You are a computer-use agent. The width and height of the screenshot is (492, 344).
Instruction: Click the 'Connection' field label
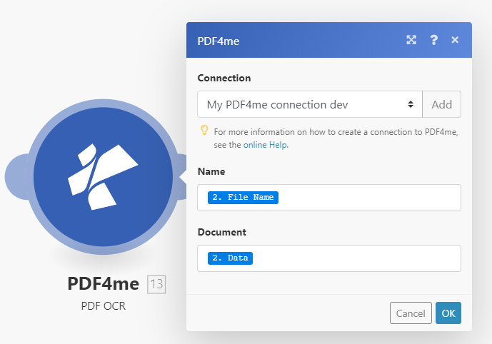click(224, 78)
